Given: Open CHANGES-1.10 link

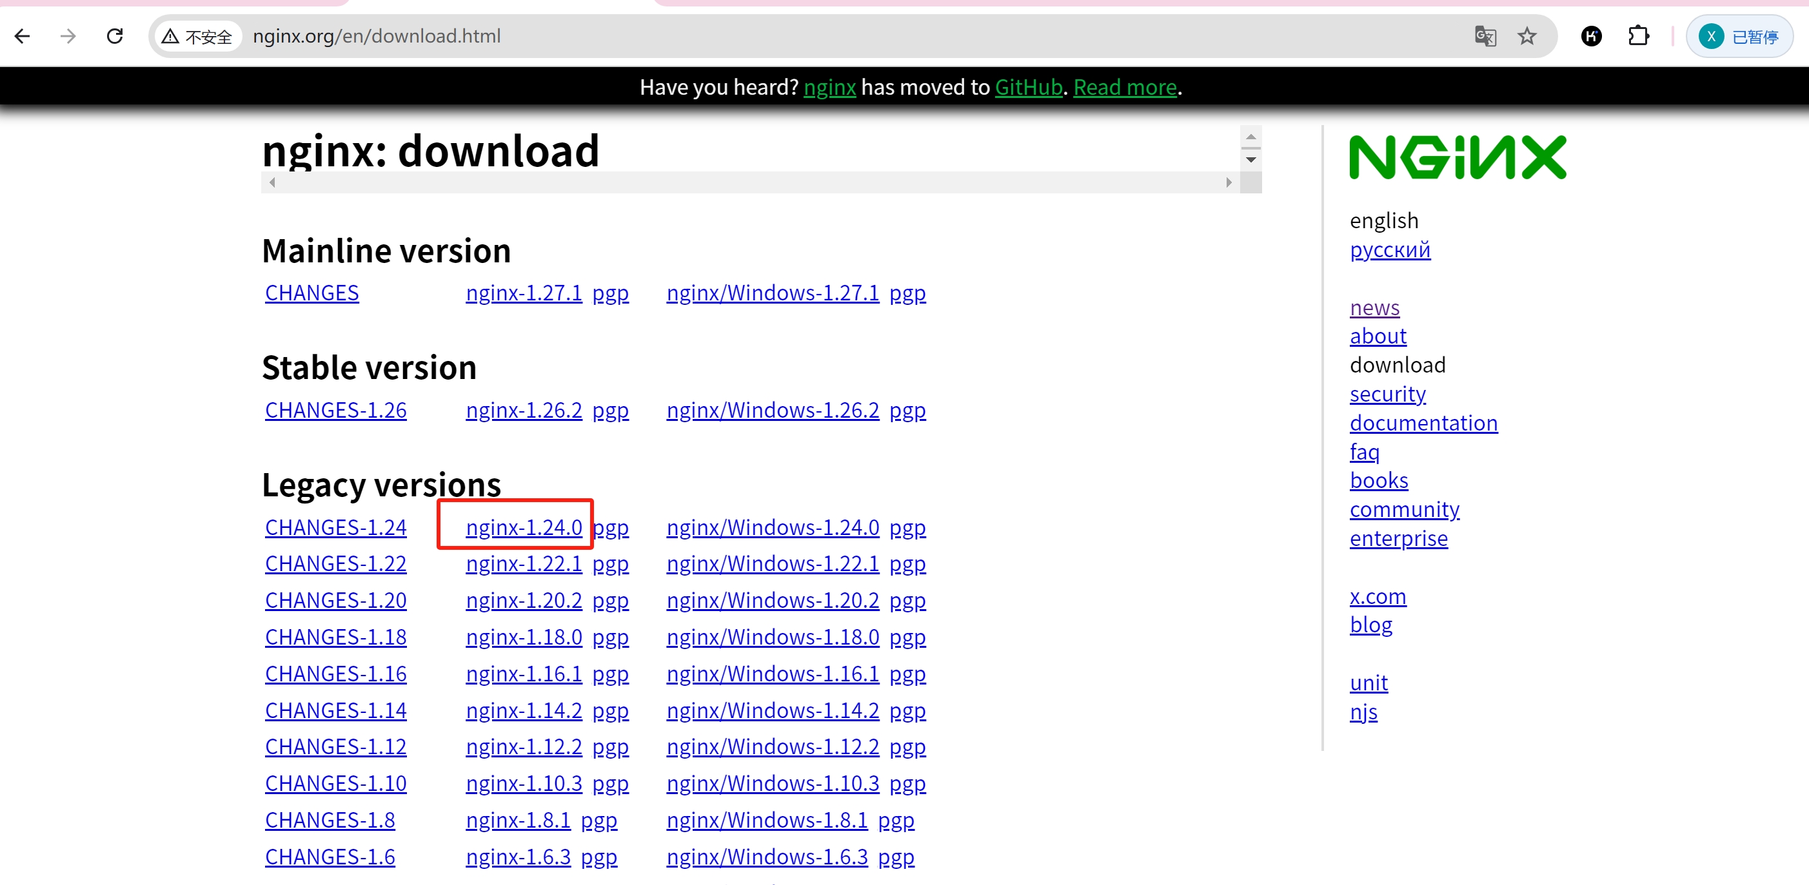Looking at the screenshot, I should (335, 783).
